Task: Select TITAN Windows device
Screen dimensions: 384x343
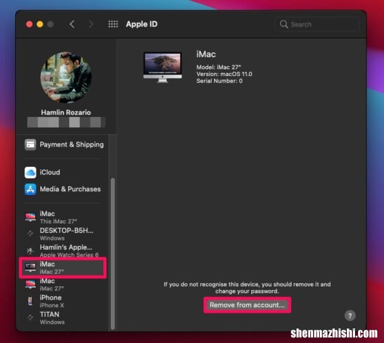Action: coord(64,318)
